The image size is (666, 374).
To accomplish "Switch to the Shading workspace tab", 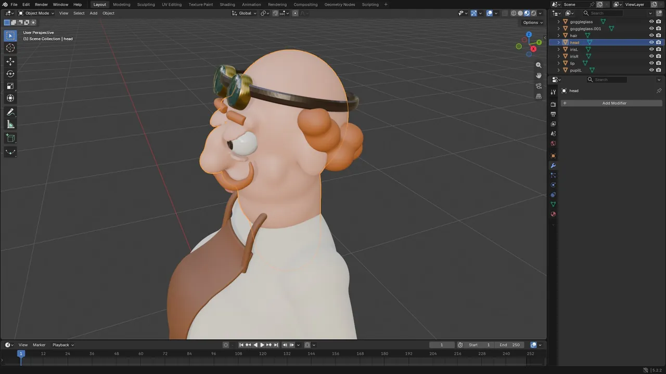I will pos(227,4).
